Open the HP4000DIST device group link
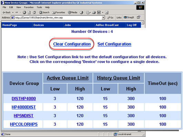Screen dimensions: 183x137 [x=24, y=107]
